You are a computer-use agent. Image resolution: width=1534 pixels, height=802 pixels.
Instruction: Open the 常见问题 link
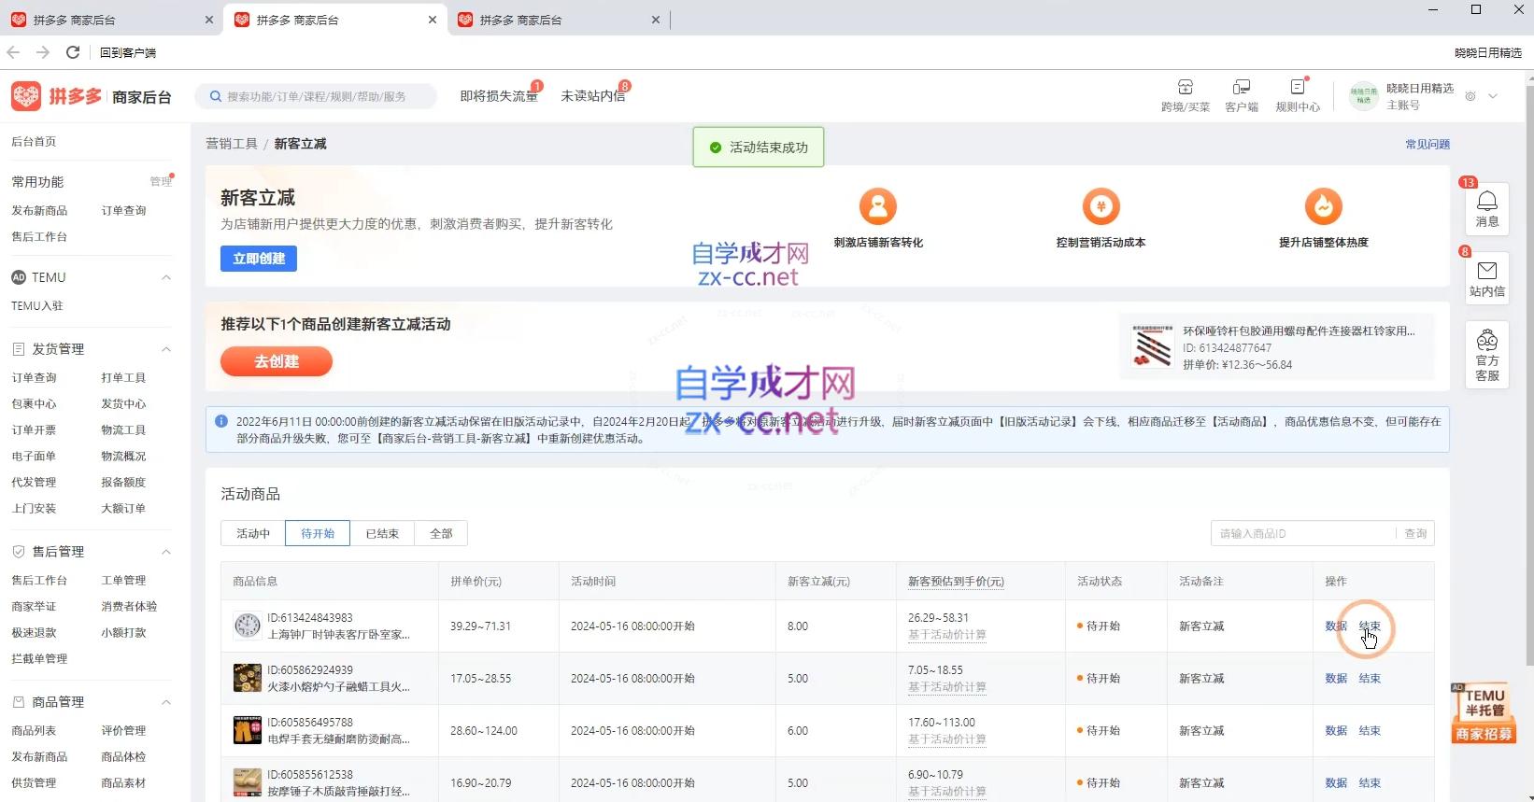tap(1427, 144)
